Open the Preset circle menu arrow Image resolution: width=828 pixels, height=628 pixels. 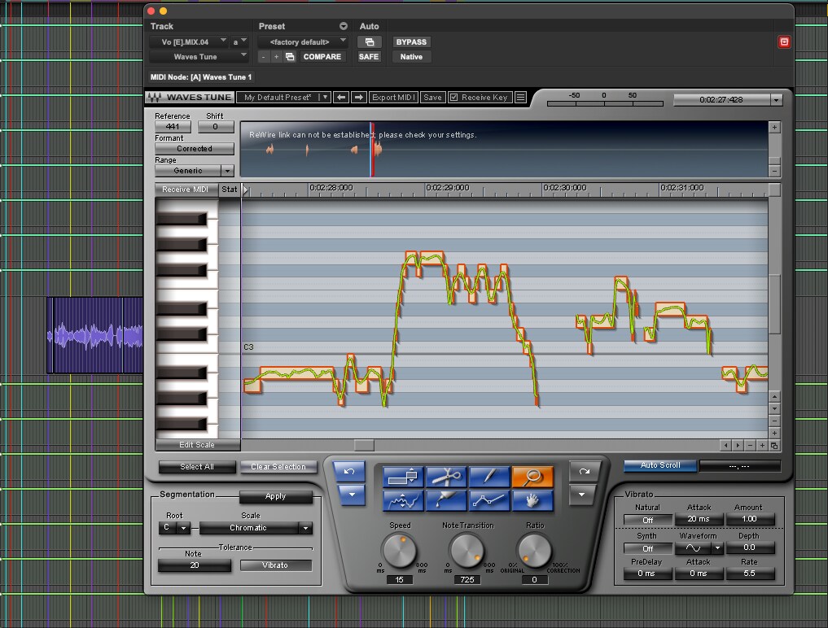point(344,26)
